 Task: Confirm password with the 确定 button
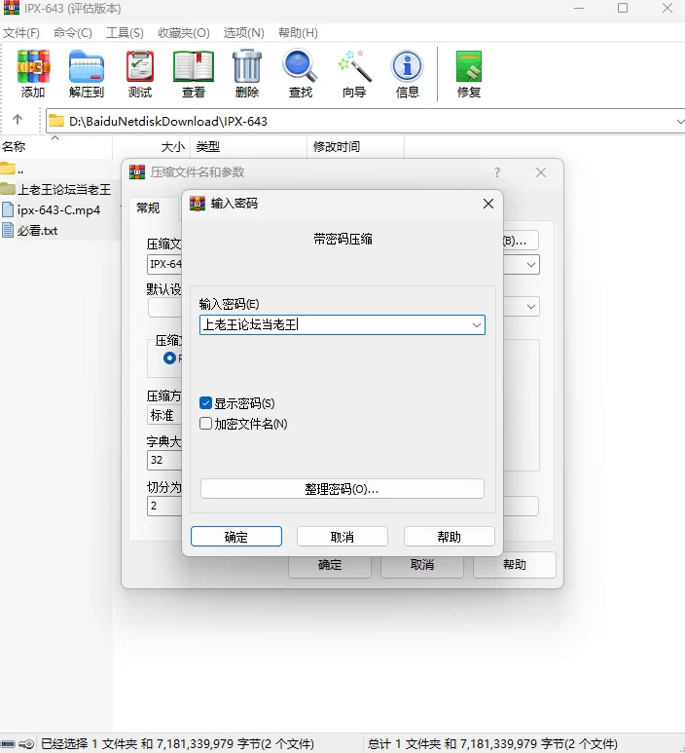point(236,537)
